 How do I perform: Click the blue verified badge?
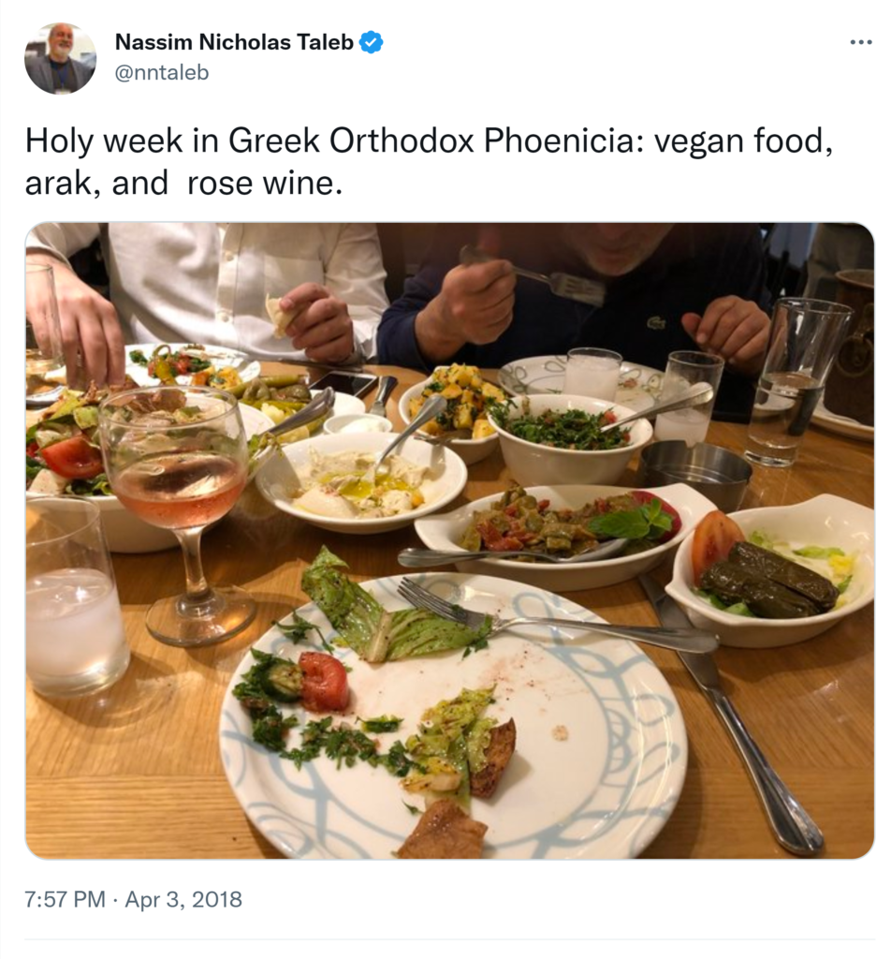click(x=372, y=42)
